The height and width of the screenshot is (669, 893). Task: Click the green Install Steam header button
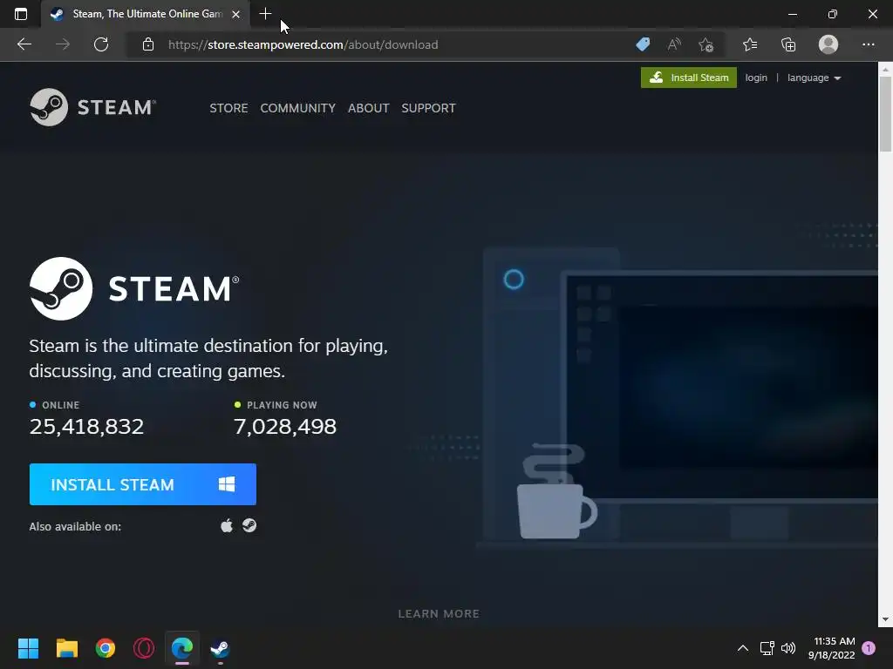[x=689, y=78]
